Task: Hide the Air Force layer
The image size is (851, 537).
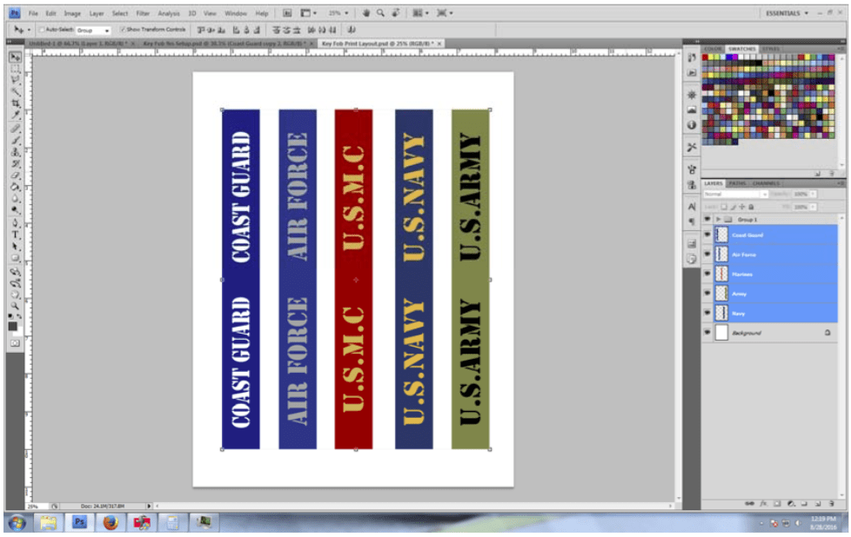Action: [707, 254]
